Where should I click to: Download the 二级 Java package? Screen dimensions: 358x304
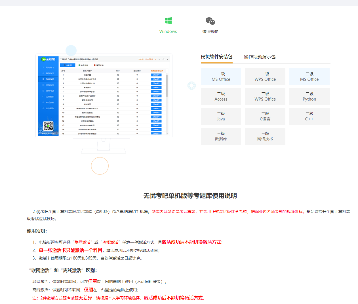[x=221, y=116]
